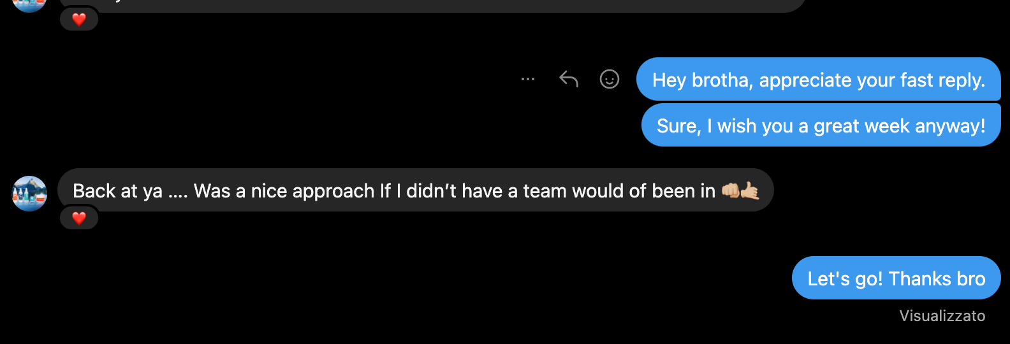This screenshot has height=344, width=1010.
Task: Open more options for the Hey brotha message
Action: coord(528,80)
